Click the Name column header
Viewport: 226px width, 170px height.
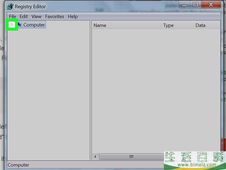127,25
